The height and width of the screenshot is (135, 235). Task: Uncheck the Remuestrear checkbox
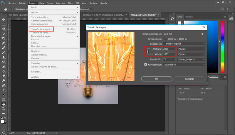(145, 64)
